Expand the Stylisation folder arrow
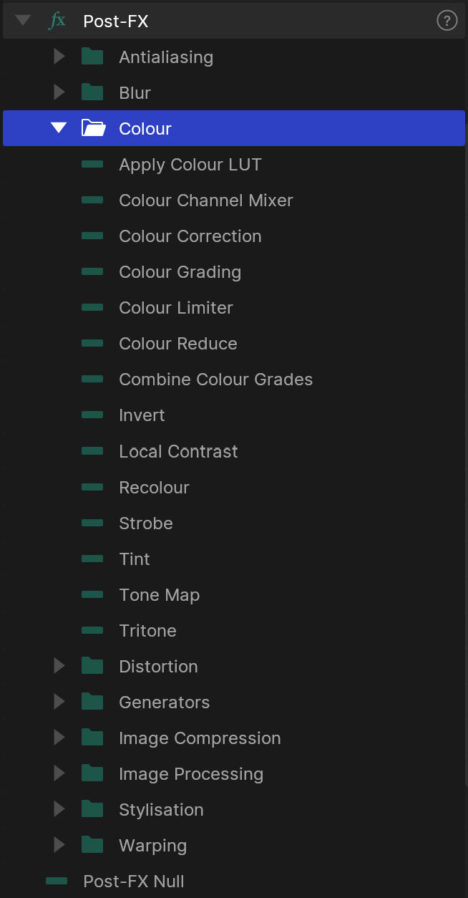This screenshot has width=468, height=898. click(x=59, y=809)
